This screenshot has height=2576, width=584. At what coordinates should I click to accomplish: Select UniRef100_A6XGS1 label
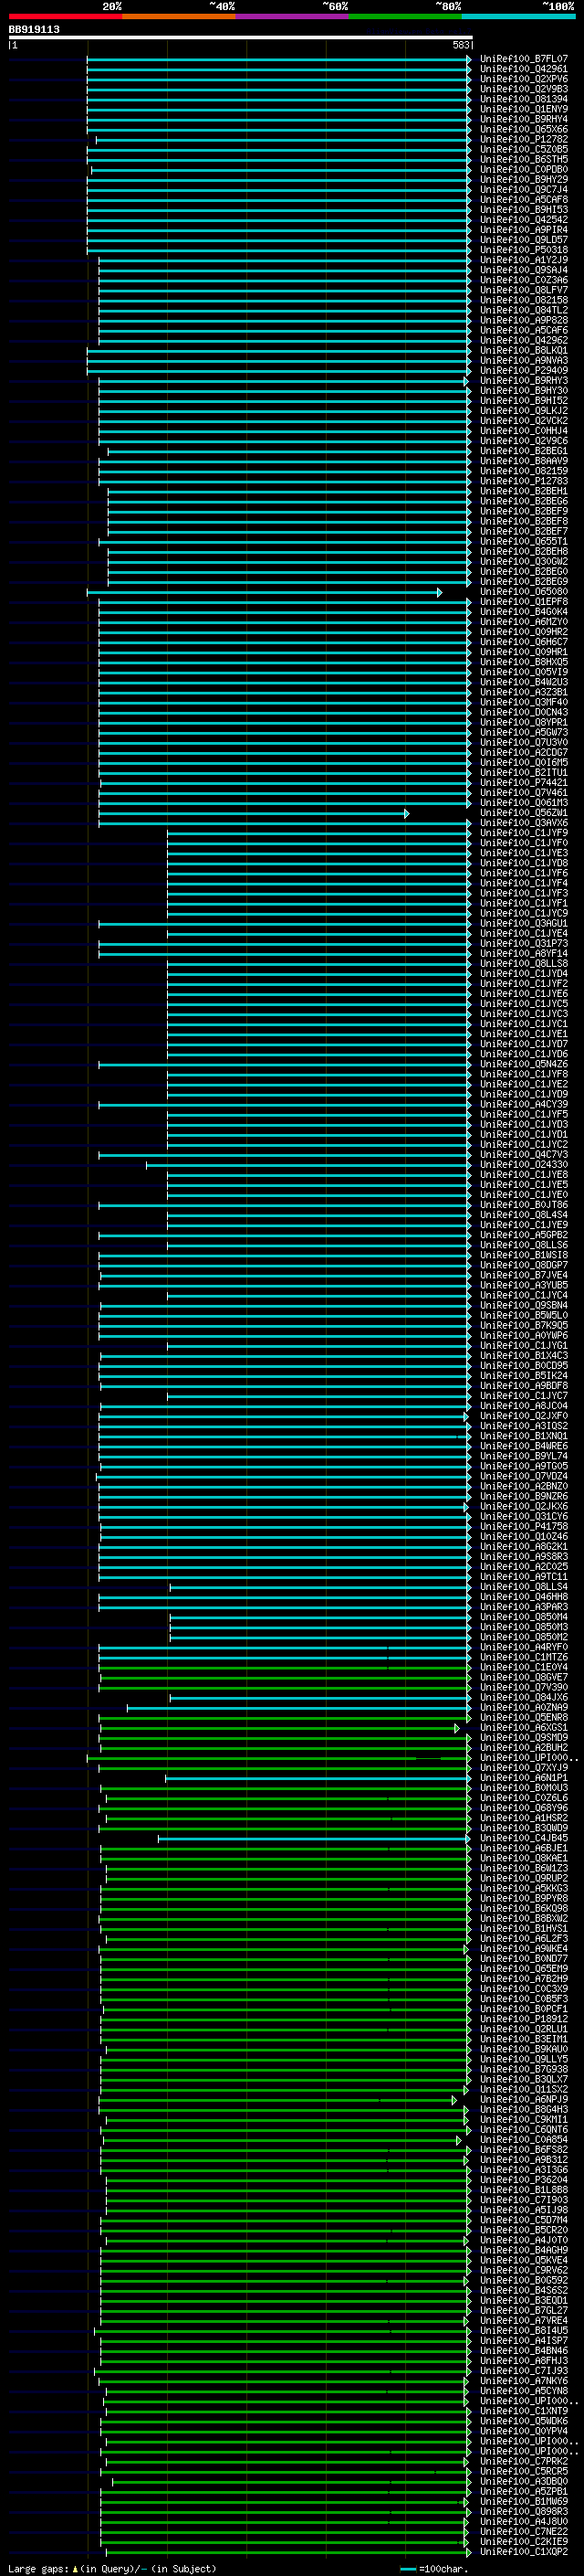click(524, 1727)
